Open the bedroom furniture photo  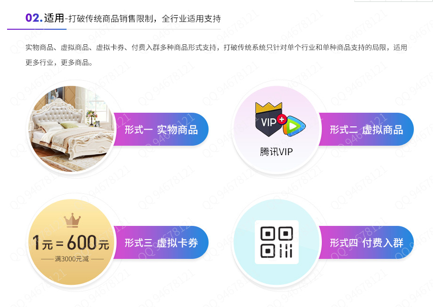(x=71, y=129)
